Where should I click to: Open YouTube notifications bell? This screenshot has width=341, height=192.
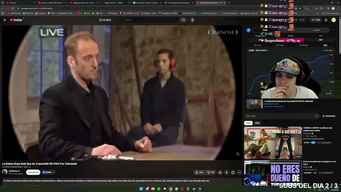click(x=326, y=20)
